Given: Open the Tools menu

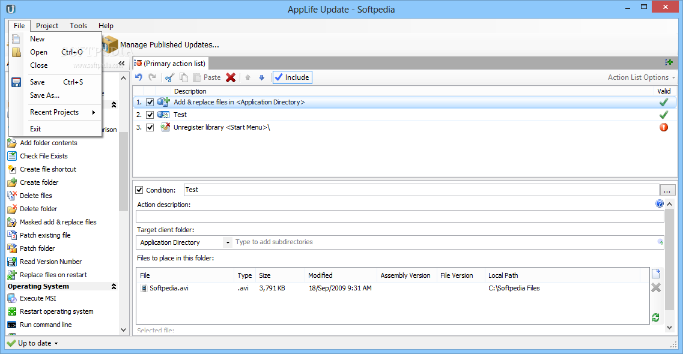Looking at the screenshot, I should (79, 26).
